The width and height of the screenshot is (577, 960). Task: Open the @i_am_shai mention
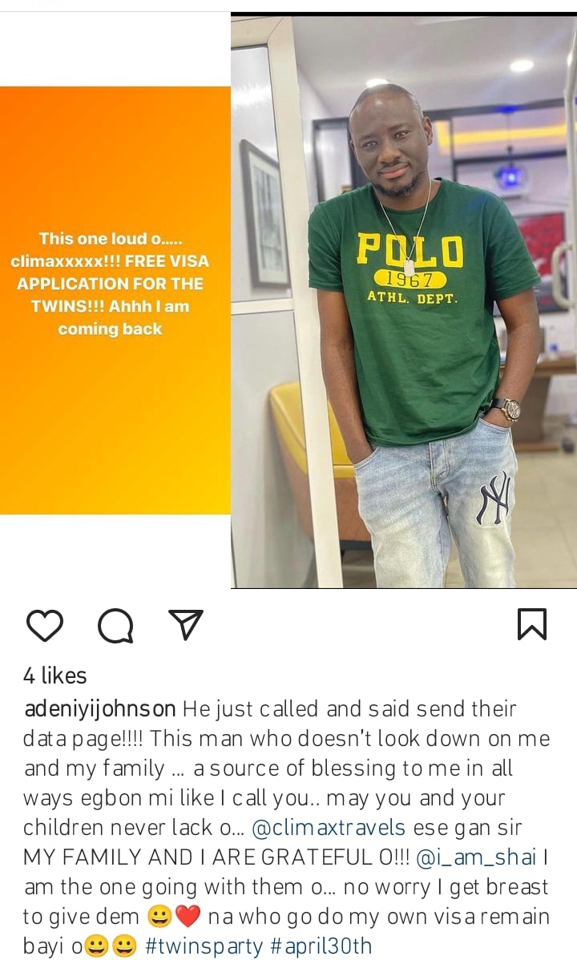click(x=477, y=857)
